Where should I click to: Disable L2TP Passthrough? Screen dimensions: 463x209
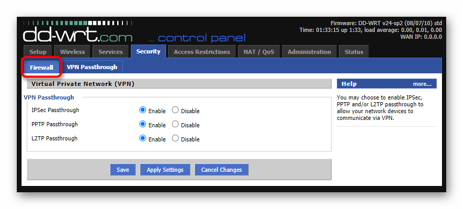tap(175, 138)
